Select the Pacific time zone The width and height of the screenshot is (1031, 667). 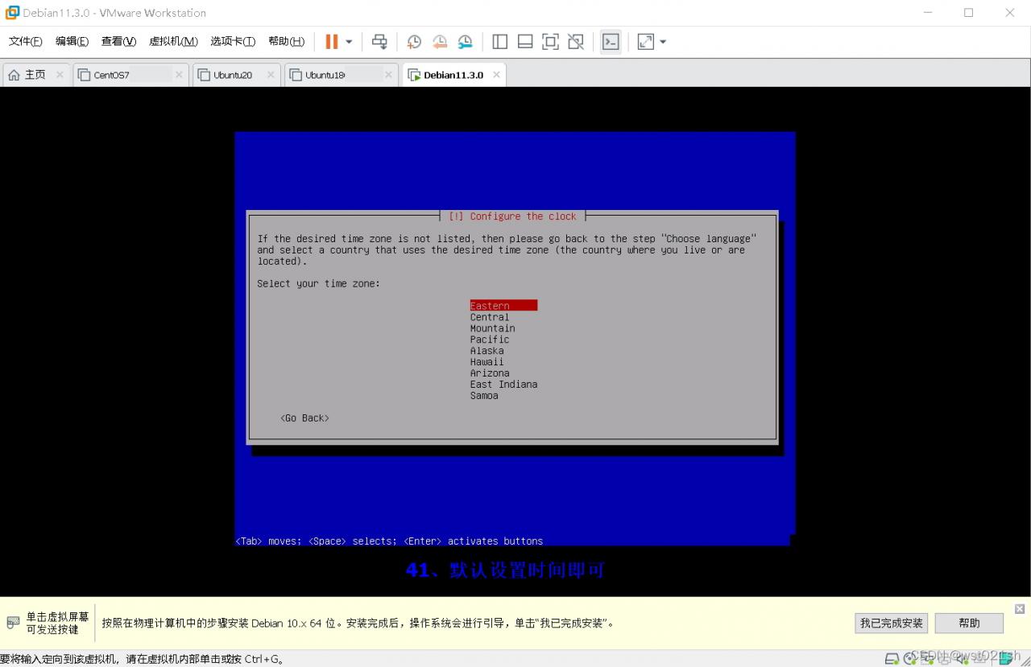coord(490,340)
